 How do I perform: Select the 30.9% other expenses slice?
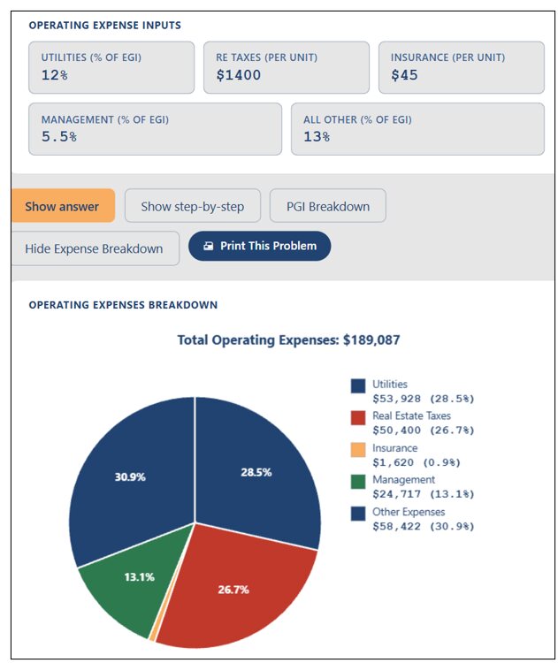(x=129, y=476)
